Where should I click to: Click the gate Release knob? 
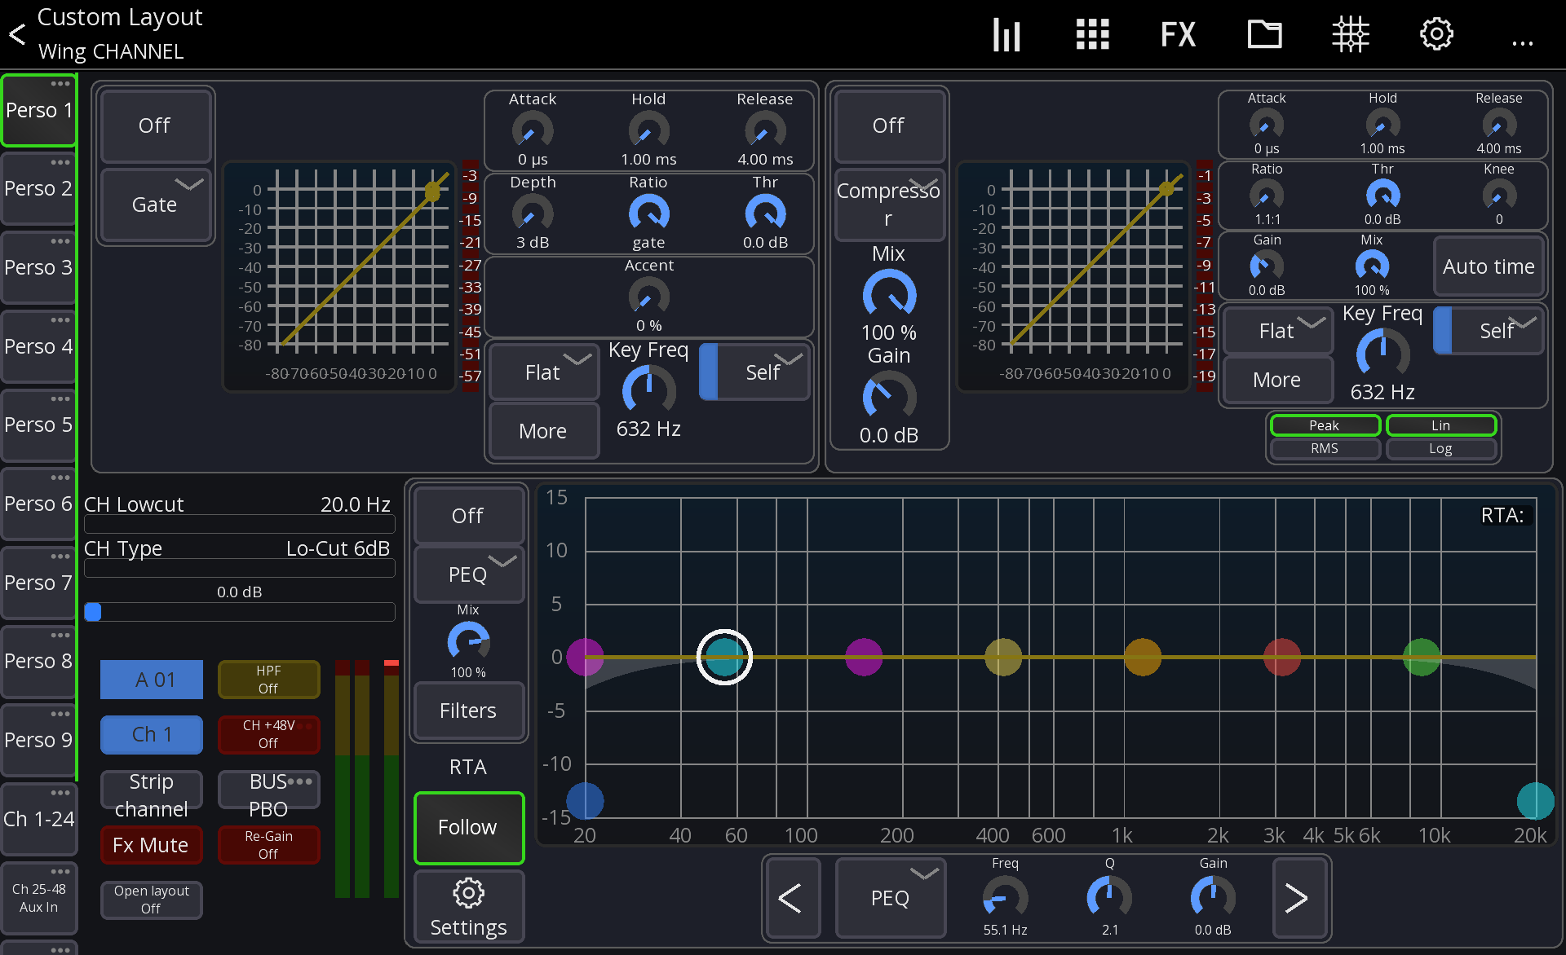pos(765,130)
